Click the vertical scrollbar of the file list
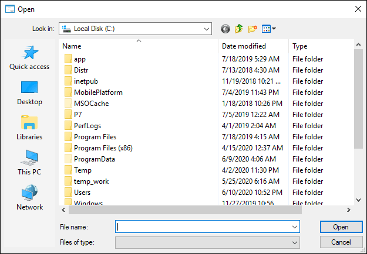This screenshot has width=367, height=254. (358, 99)
